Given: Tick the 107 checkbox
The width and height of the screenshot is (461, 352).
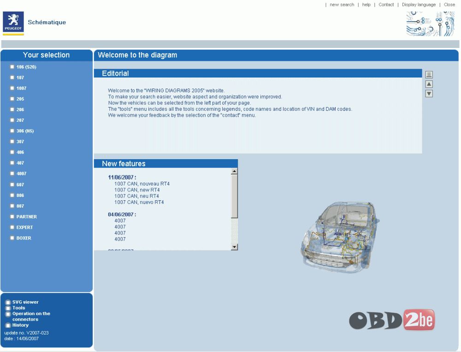Looking at the screenshot, I should 12,78.
